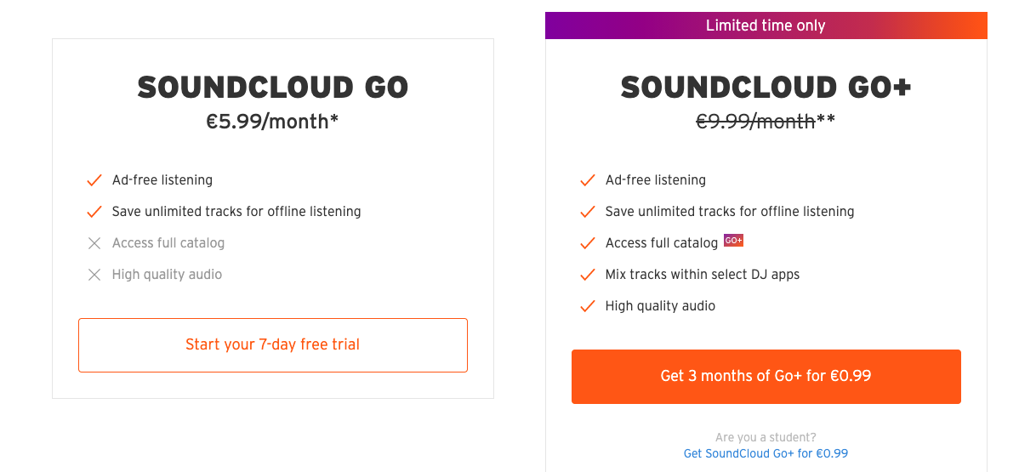
Task: Click the SoundCloud Go heading
Action: click(x=273, y=87)
